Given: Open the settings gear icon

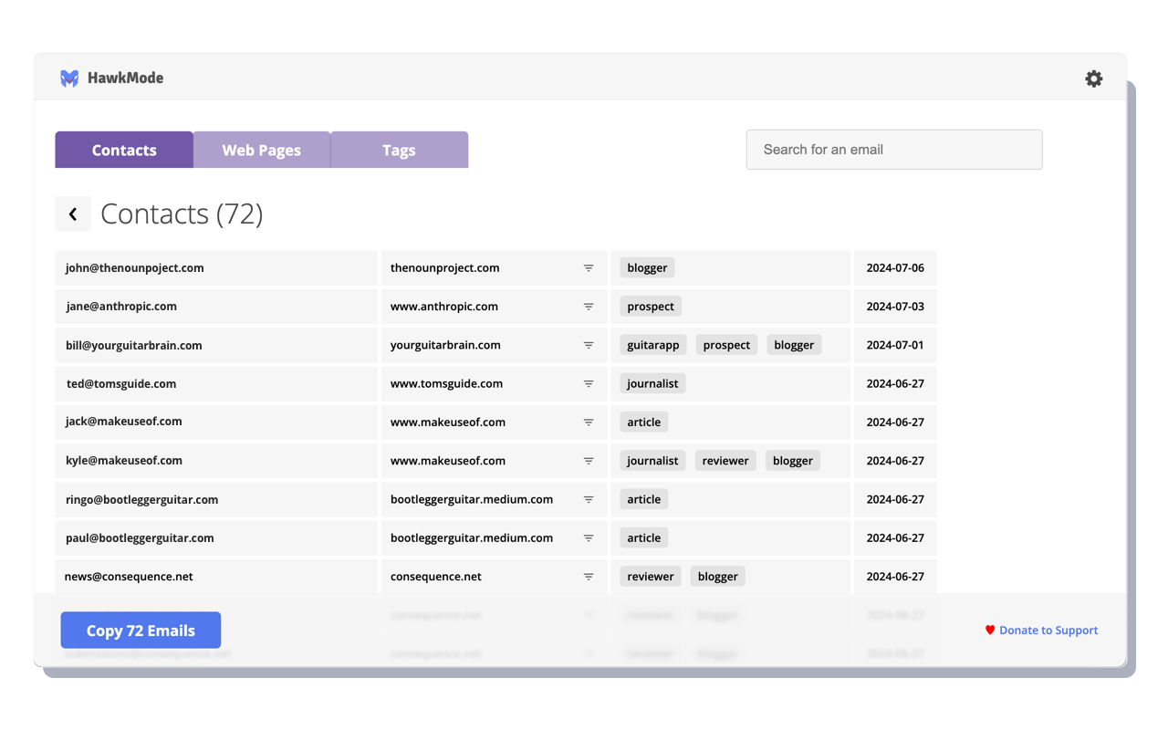Looking at the screenshot, I should (x=1094, y=78).
